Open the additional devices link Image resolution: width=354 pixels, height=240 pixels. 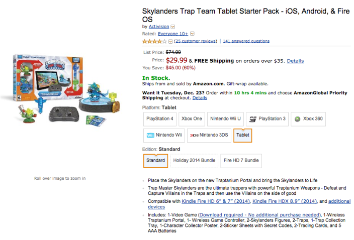pyautogui.click(x=156, y=207)
